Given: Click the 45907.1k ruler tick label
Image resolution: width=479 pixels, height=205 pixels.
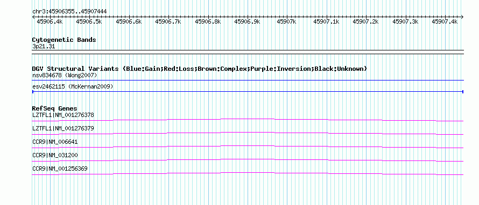Looking at the screenshot, I should [326, 21].
